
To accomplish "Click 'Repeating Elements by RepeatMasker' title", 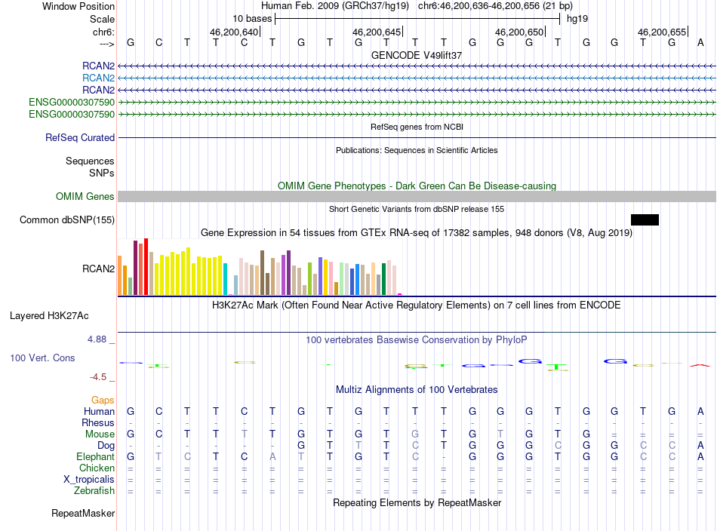I will click(417, 502).
